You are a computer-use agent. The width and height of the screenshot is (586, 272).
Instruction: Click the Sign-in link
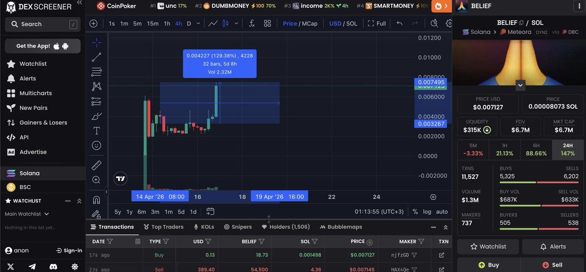coord(69,251)
